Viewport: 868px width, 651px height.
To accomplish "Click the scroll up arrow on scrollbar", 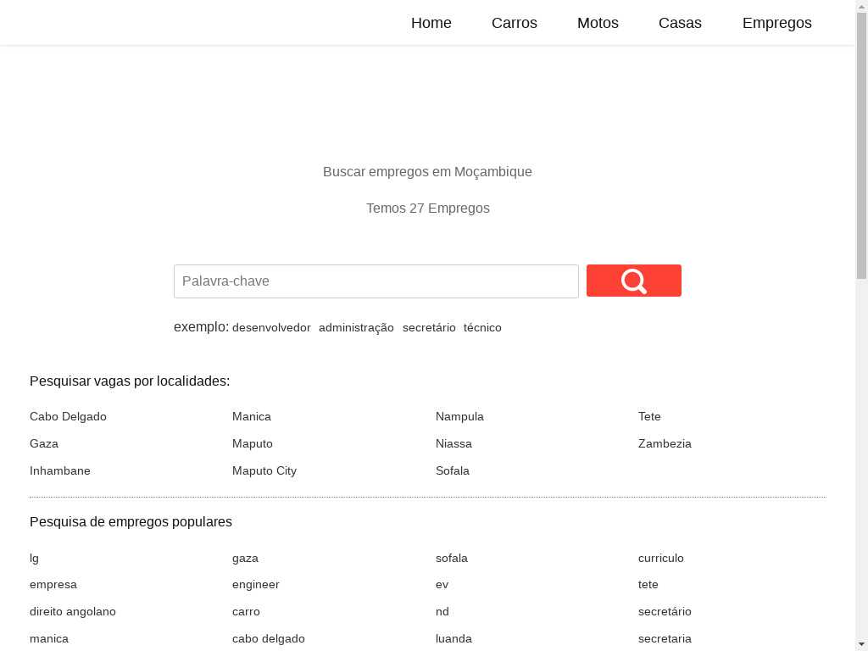I will pos(861,7).
